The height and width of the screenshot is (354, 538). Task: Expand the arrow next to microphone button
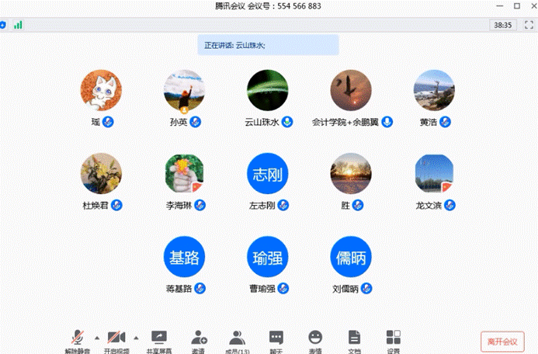pos(96,338)
